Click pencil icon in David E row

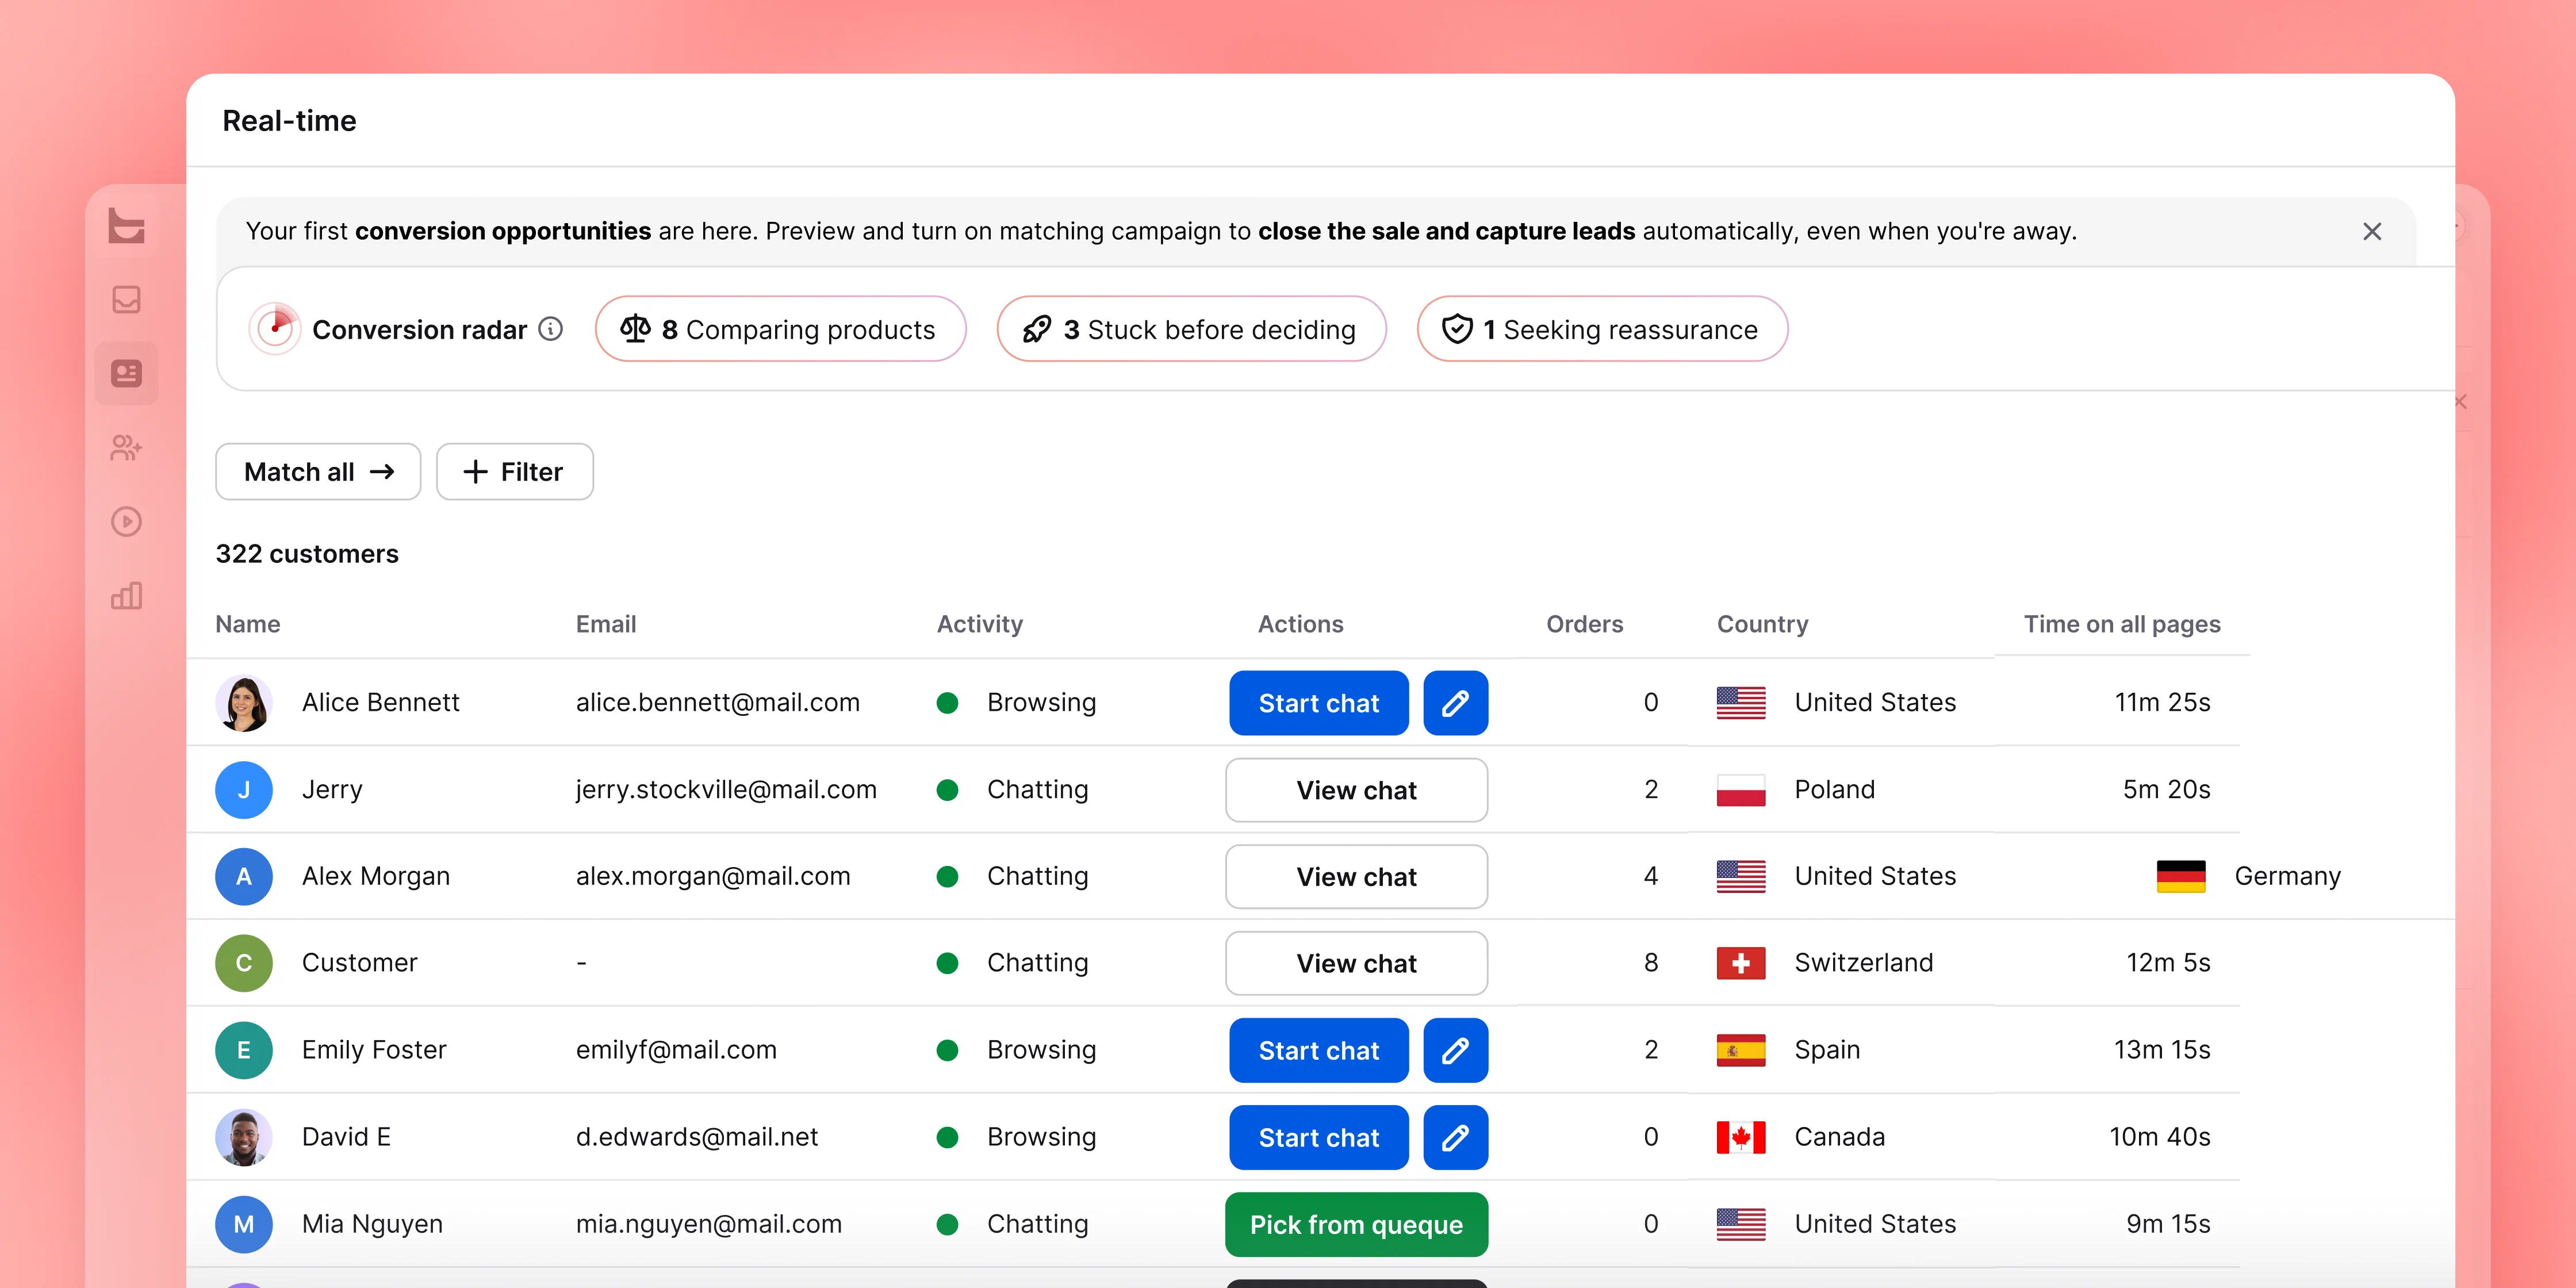(1455, 1137)
